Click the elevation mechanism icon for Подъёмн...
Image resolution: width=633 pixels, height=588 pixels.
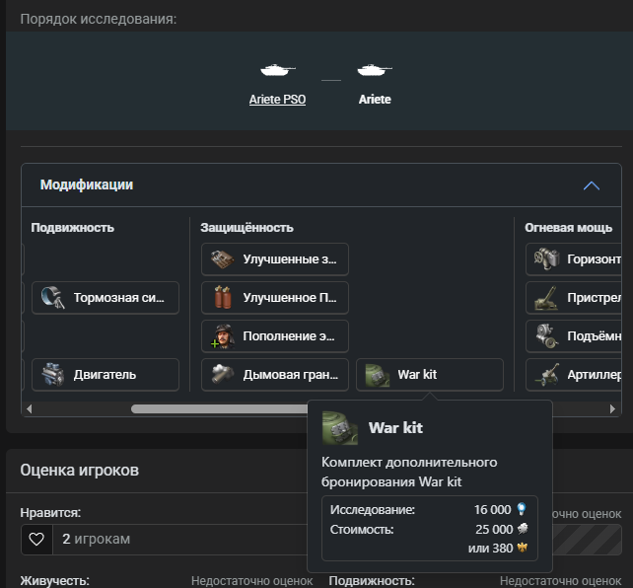546,336
